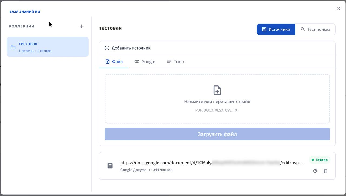Click the upload file arrow icon
Image resolution: width=346 pixels, height=196 pixels.
[x=217, y=90]
